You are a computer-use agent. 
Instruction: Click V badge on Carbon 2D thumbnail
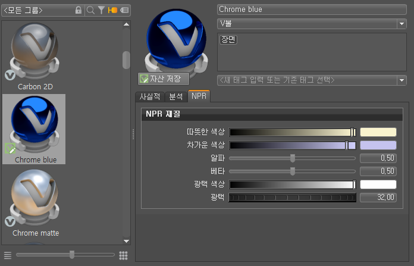[10, 75]
